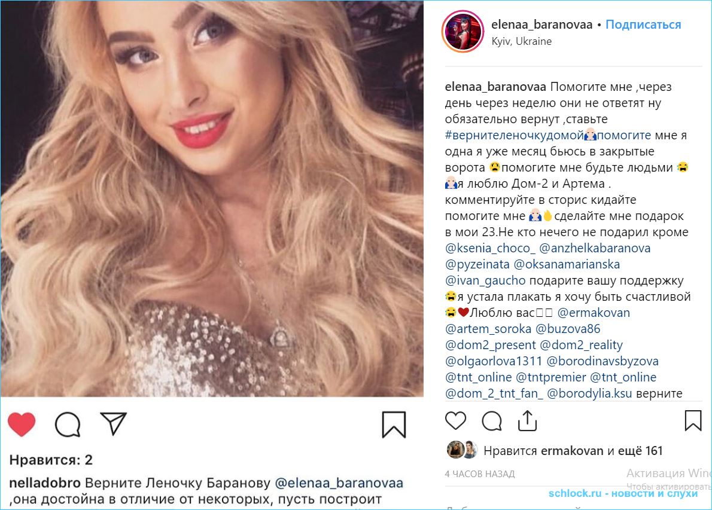This screenshot has height=510, width=712.
Task: Send post with paper plane icon
Action: pyautogui.click(x=113, y=424)
